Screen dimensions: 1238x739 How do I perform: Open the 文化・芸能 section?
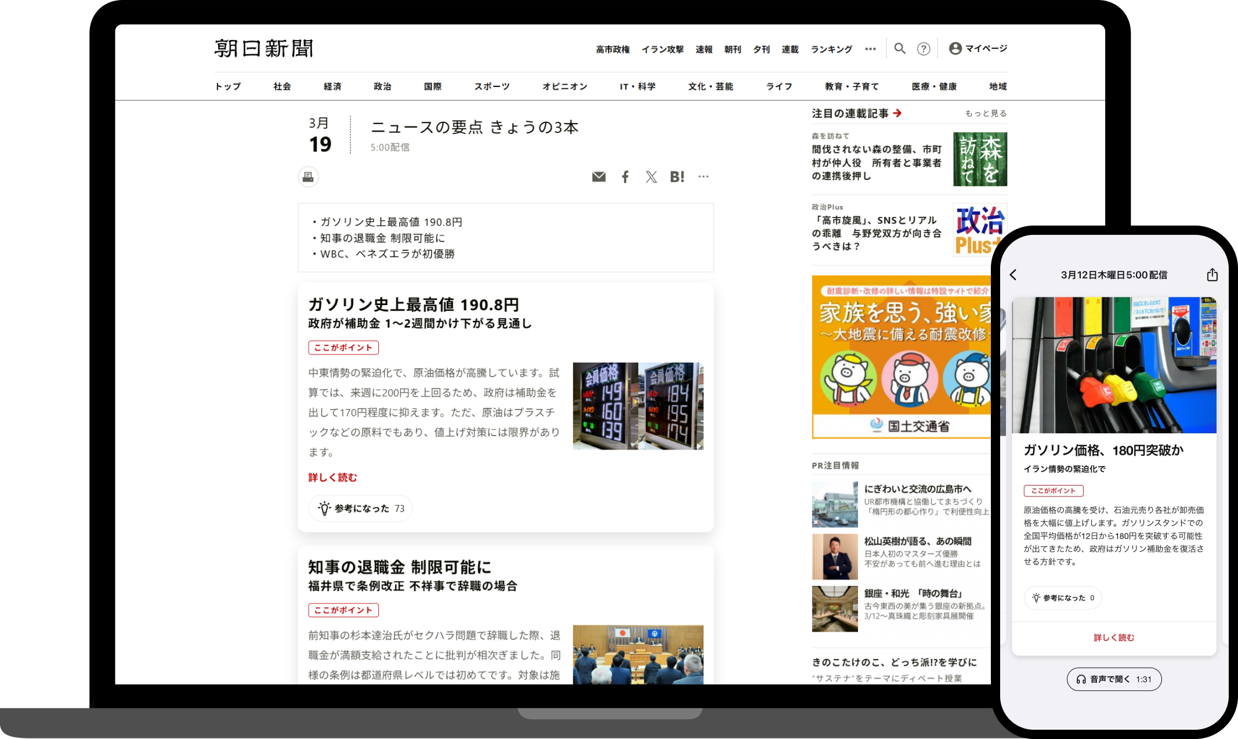click(711, 86)
